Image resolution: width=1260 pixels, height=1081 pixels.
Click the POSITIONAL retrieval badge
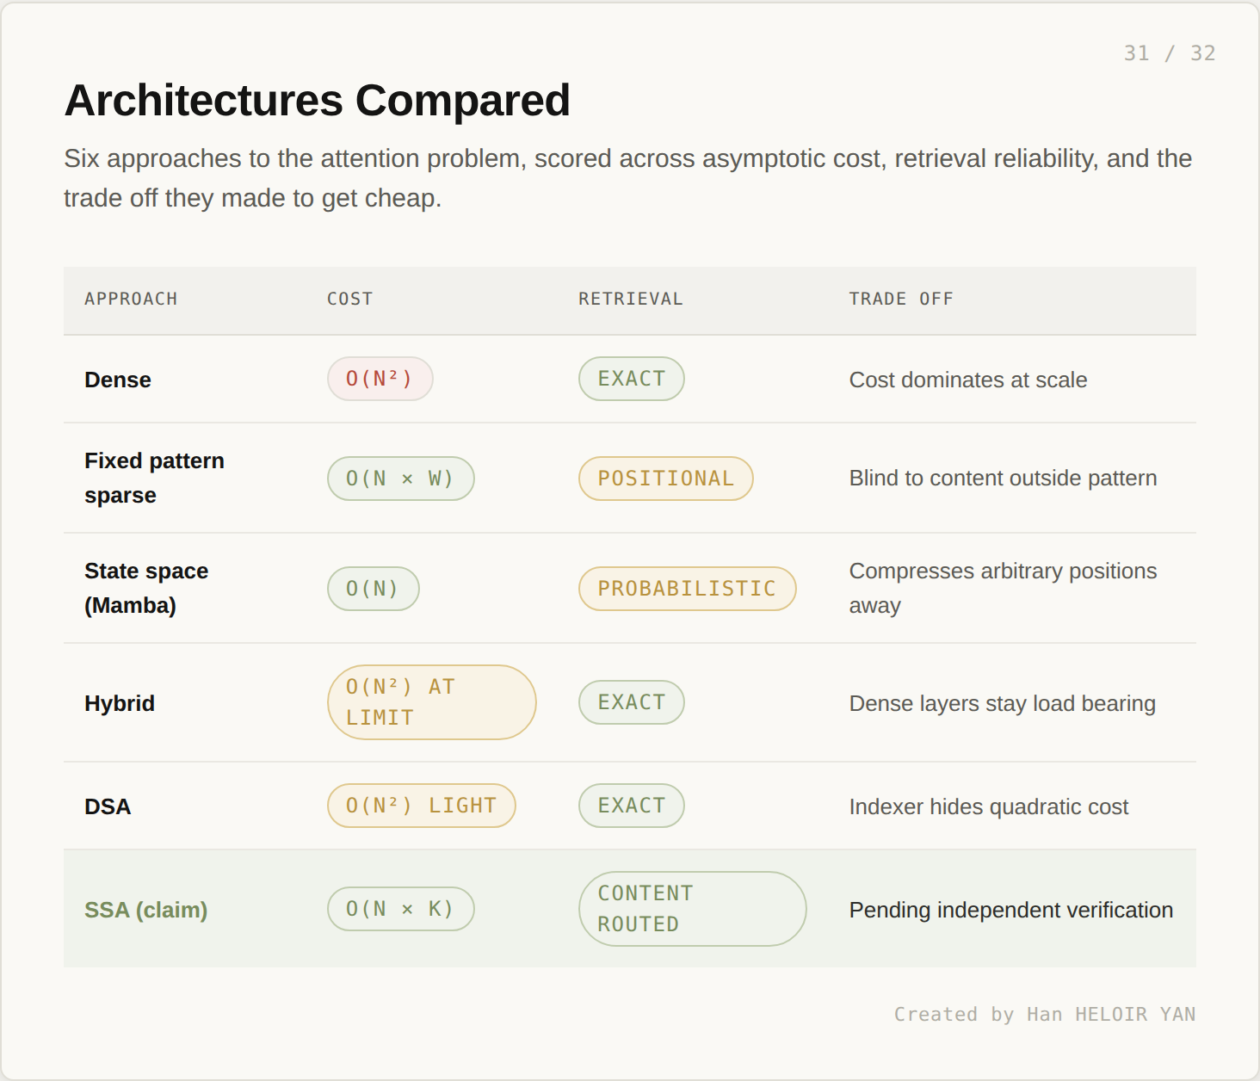[x=666, y=479]
